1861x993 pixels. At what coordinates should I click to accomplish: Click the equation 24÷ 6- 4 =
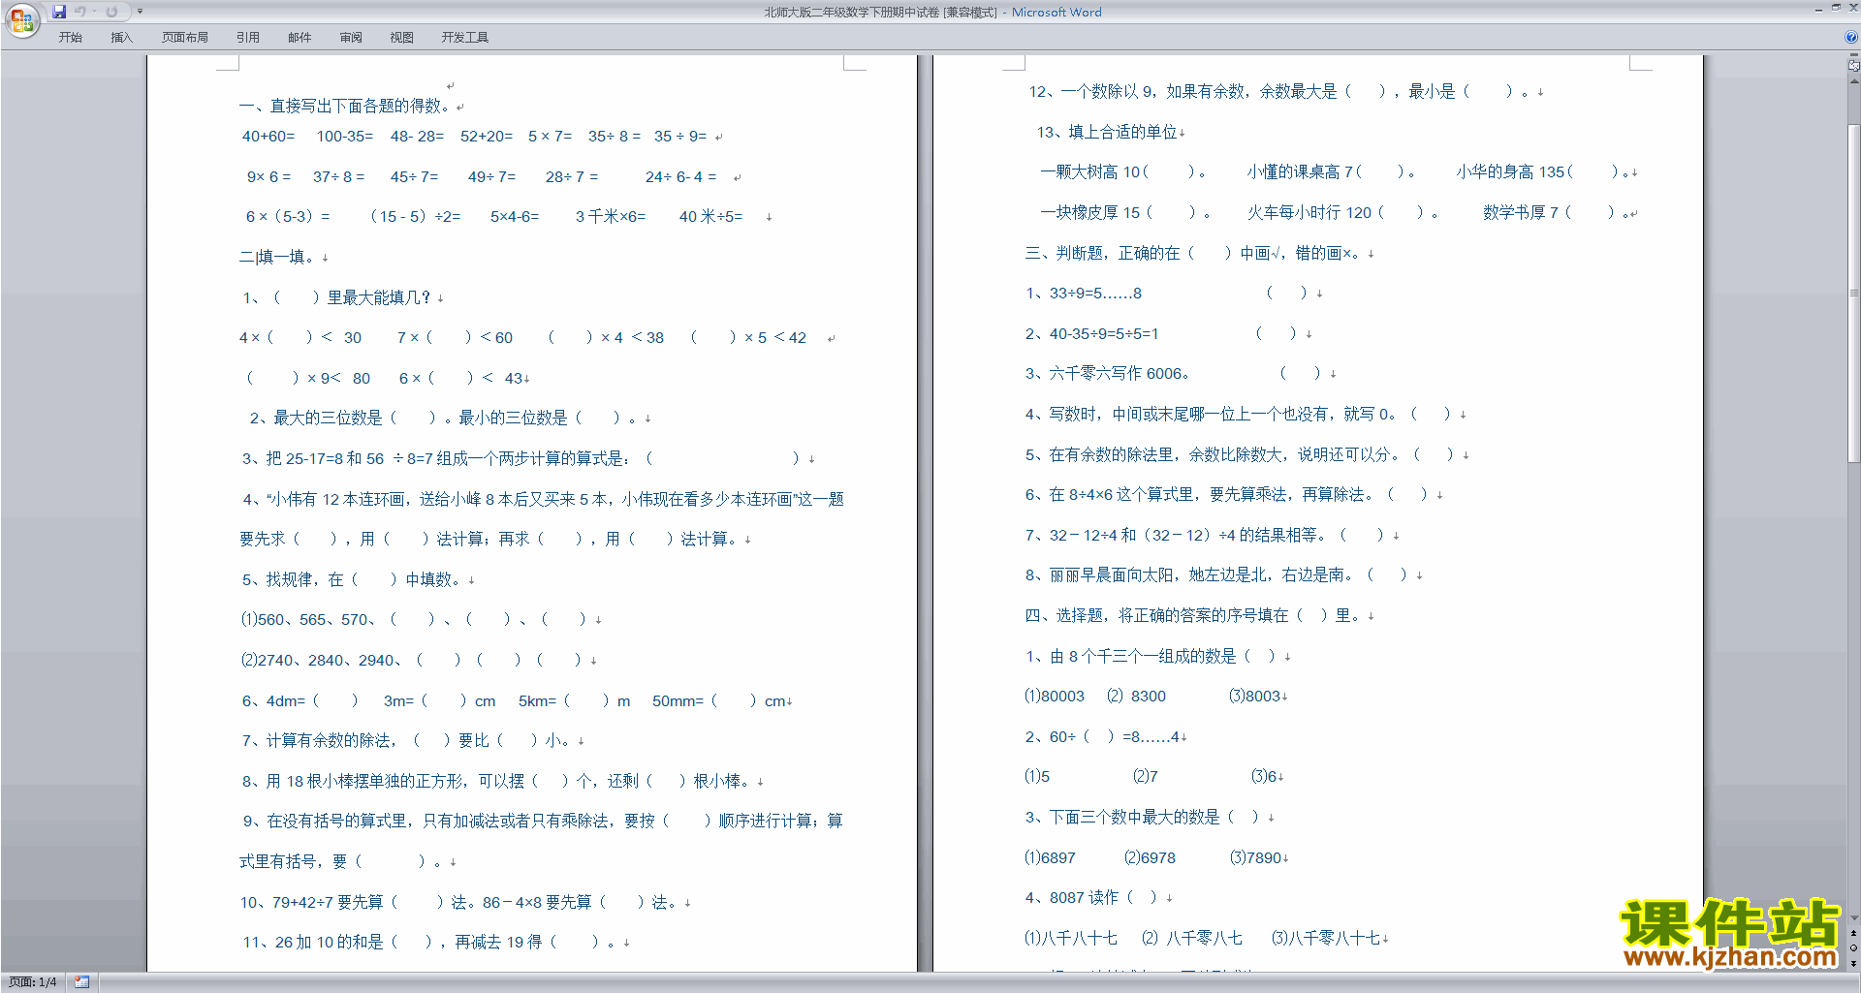click(681, 177)
